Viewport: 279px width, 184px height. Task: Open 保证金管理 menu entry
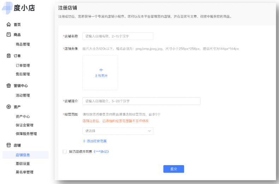[x=24, y=125]
